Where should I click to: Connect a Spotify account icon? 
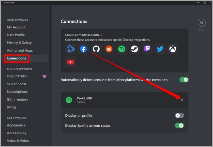click(x=122, y=49)
